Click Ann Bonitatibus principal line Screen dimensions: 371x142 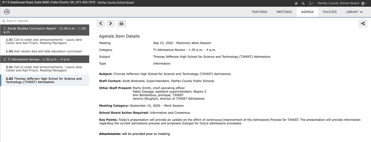click(158, 95)
